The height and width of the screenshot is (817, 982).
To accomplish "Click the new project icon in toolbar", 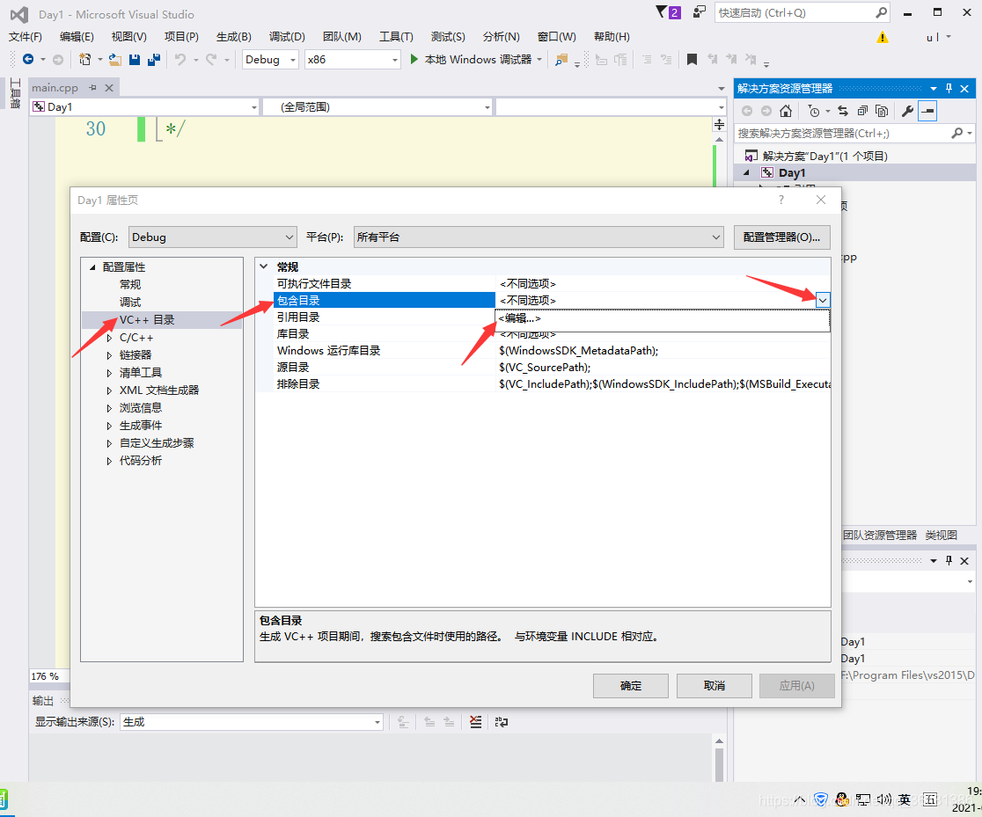I will (84, 60).
